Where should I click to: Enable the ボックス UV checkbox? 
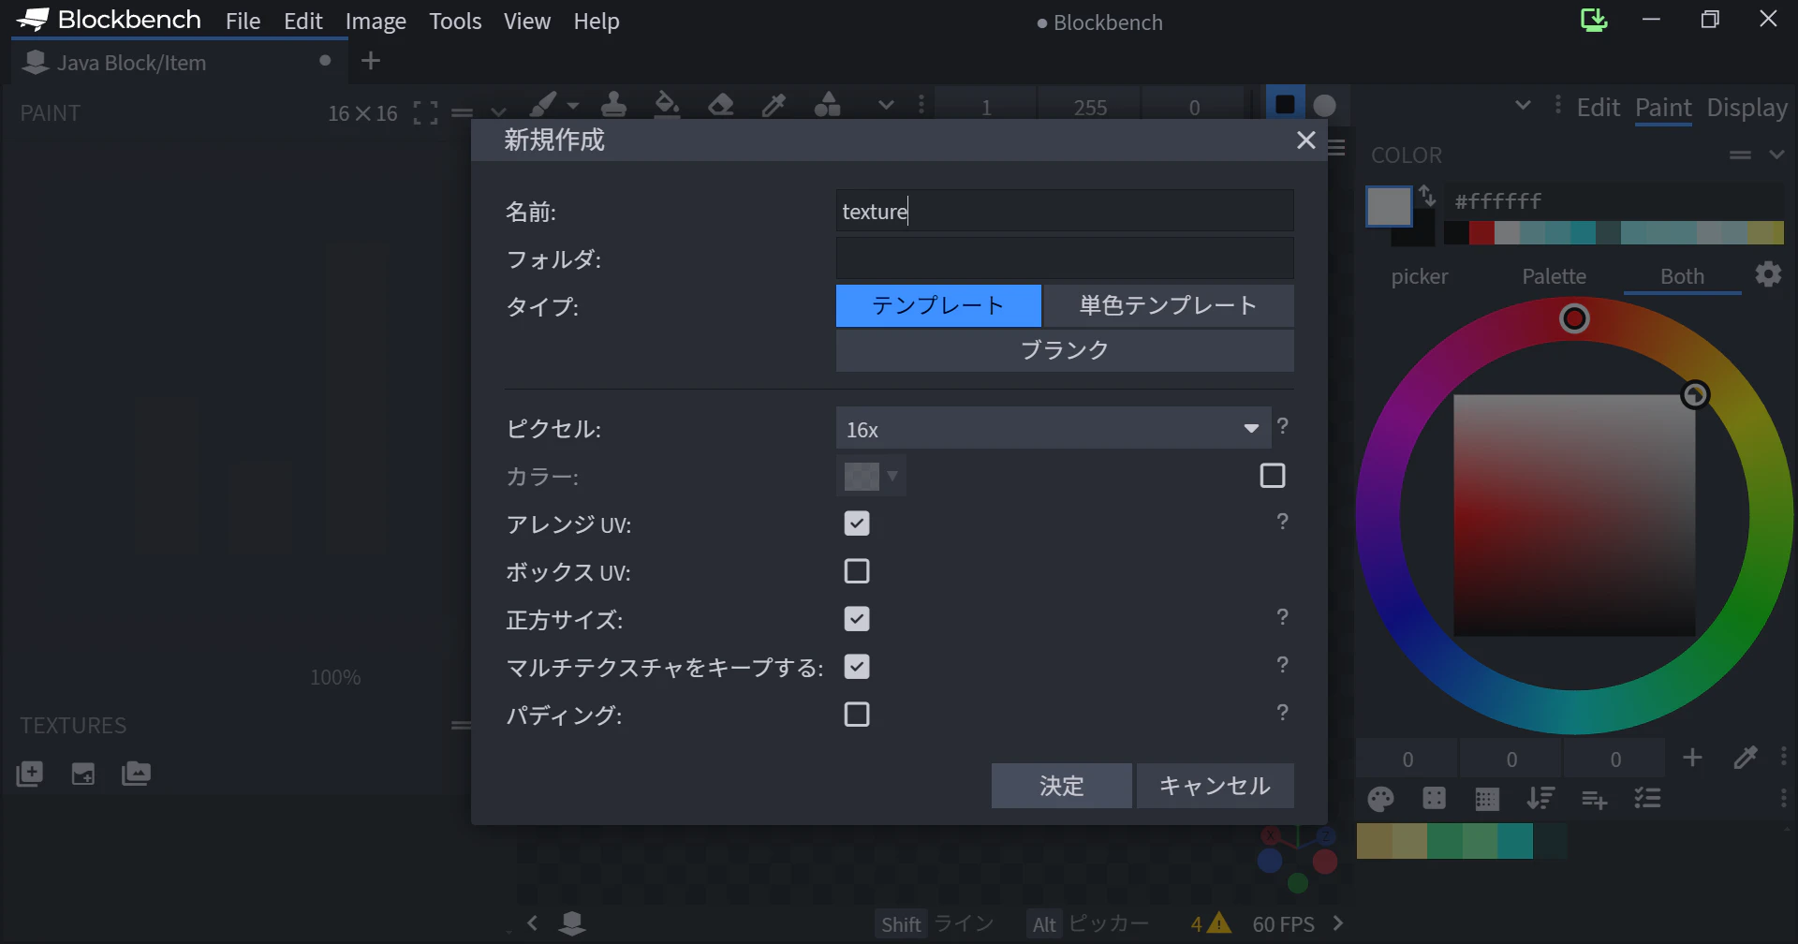857,571
